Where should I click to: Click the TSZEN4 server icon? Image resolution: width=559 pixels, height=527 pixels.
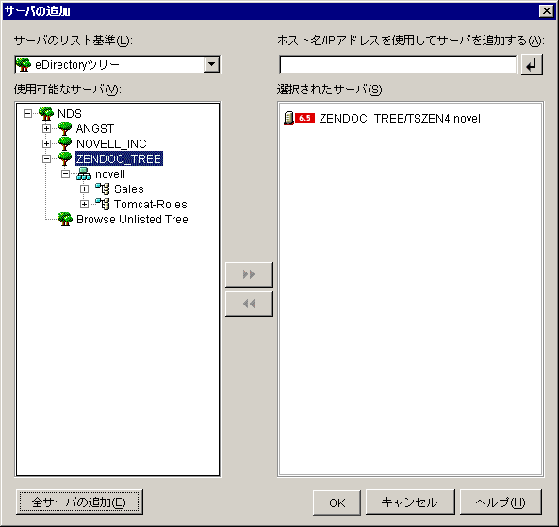coord(288,118)
